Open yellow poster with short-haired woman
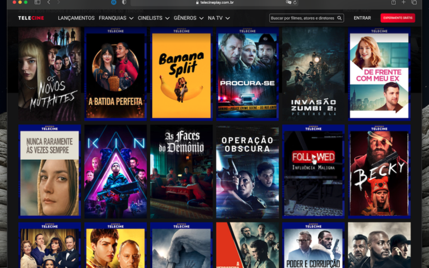429x268 pixels. click(x=115, y=245)
